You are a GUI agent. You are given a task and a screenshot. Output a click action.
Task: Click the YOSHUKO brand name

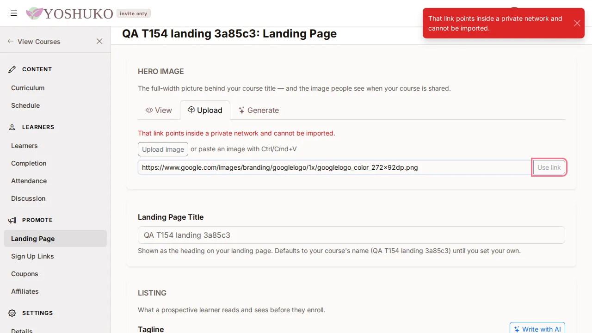tap(78, 14)
